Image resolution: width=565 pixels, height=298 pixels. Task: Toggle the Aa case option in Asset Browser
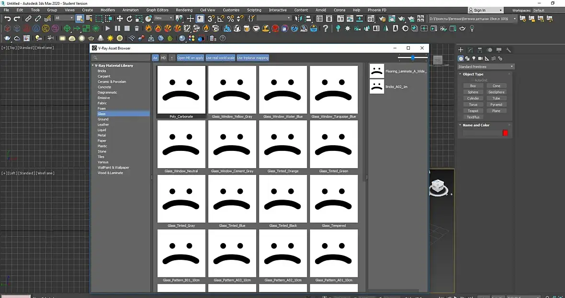pyautogui.click(x=155, y=58)
